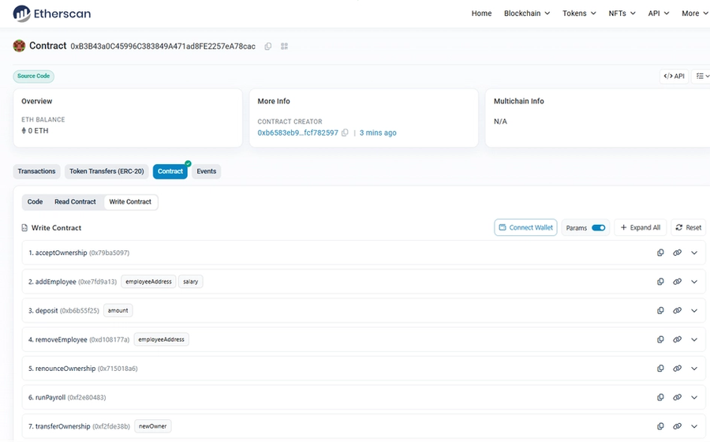This screenshot has width=710, height=442.
Task: Click the salary parameter tag
Action: pyautogui.click(x=191, y=282)
